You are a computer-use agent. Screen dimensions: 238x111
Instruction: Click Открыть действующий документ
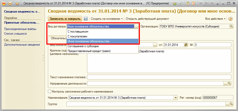[147, 19]
